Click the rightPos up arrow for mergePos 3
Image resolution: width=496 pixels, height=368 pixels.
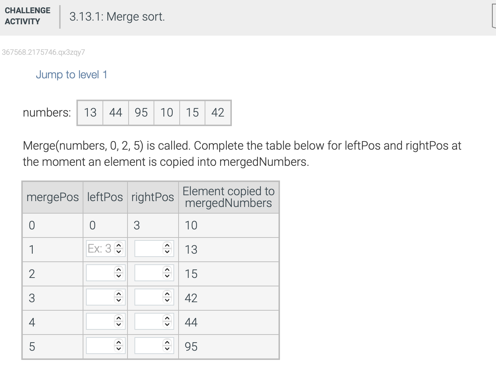167,295
